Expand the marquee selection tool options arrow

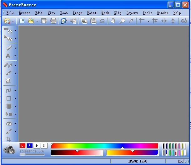[x=15, y=31]
